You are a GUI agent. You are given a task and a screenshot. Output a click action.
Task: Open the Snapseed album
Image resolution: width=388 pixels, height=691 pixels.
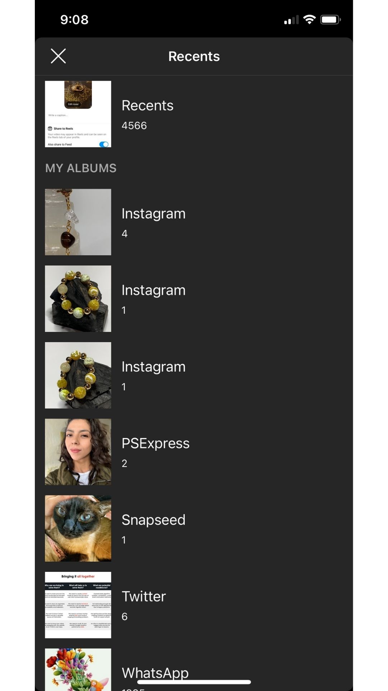(194, 528)
